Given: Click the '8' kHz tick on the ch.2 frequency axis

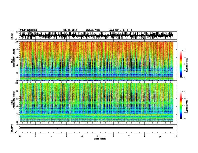Looking at the screenshot, I should pyautogui.click(x=17, y=91).
